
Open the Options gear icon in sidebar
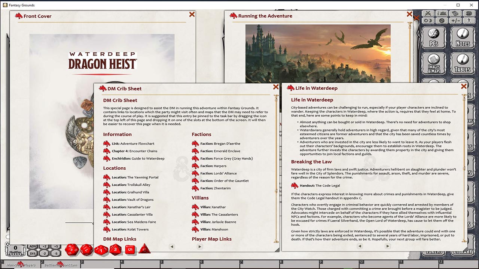(442, 21)
